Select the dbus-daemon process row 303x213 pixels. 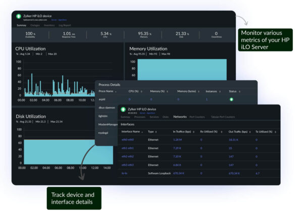107,108
